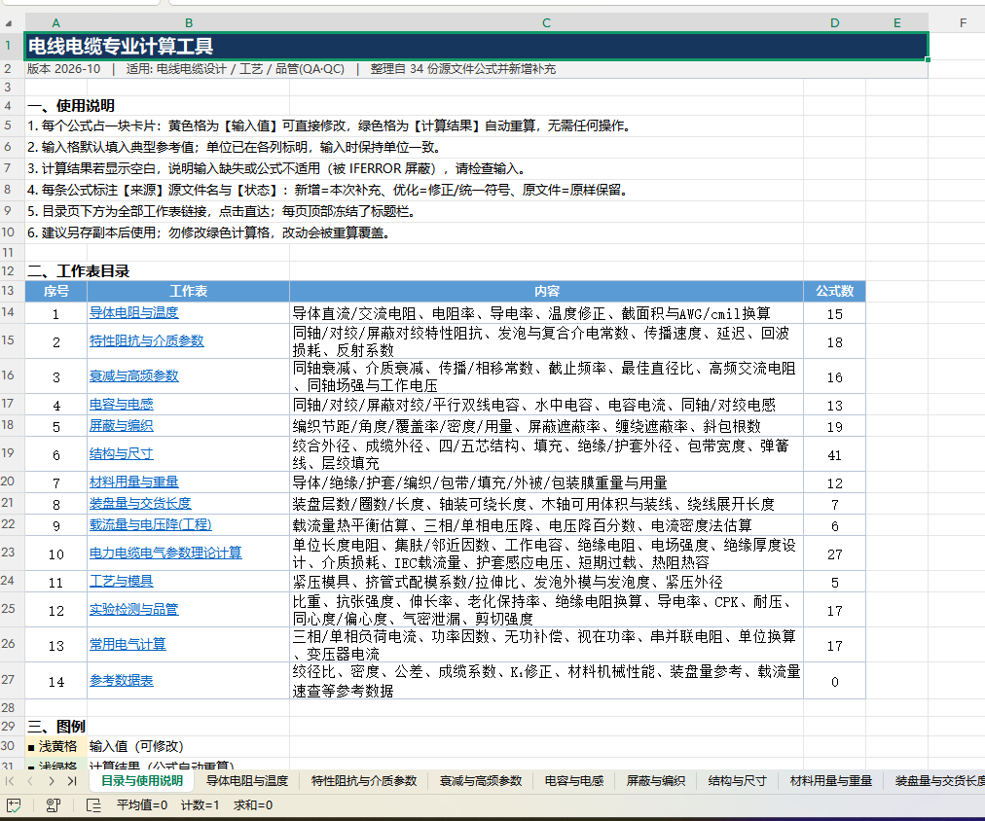Open the 电容与电感 sheet tab

pos(574,781)
